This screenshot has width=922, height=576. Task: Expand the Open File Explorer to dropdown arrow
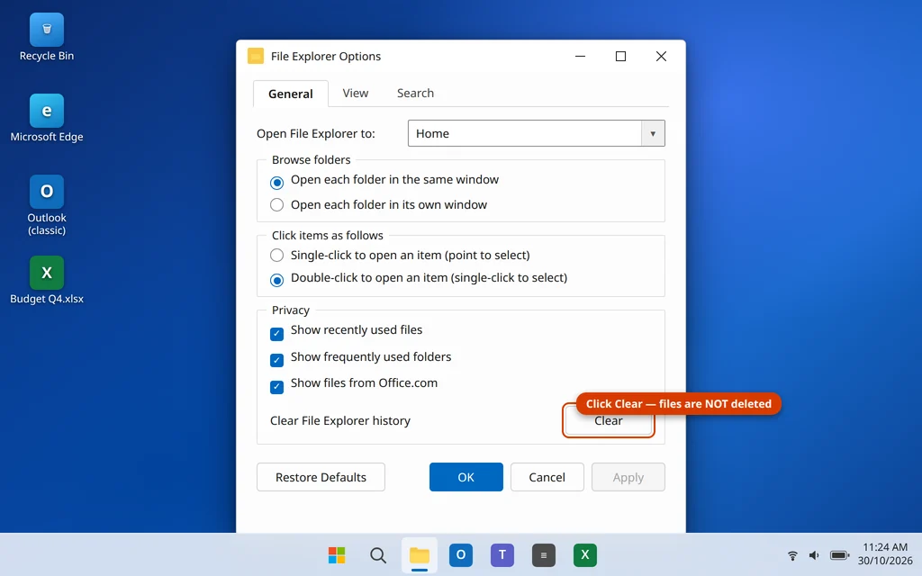click(x=653, y=133)
